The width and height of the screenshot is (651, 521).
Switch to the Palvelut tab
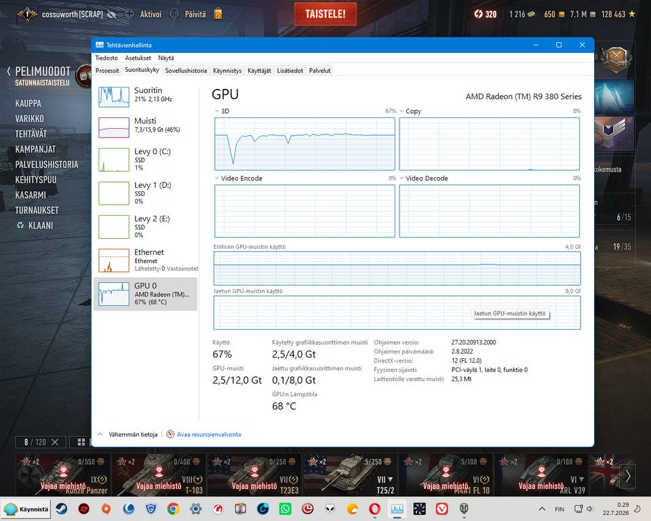pos(319,71)
